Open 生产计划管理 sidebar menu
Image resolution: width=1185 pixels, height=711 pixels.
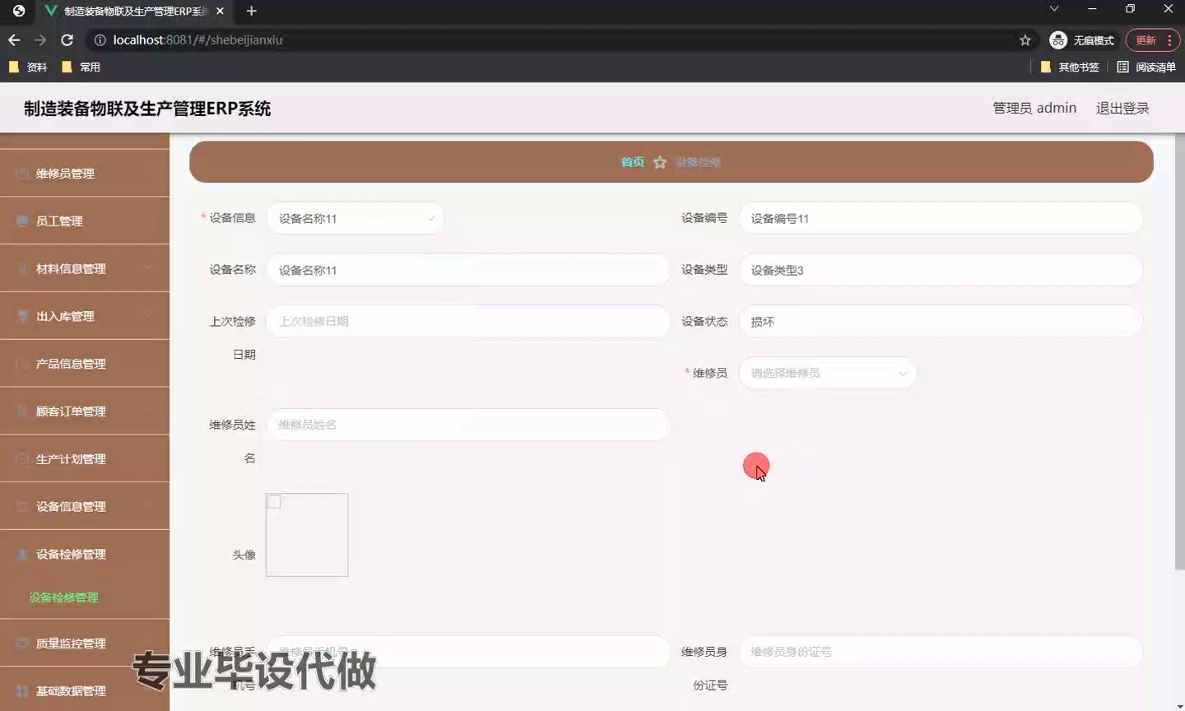[x=84, y=459]
